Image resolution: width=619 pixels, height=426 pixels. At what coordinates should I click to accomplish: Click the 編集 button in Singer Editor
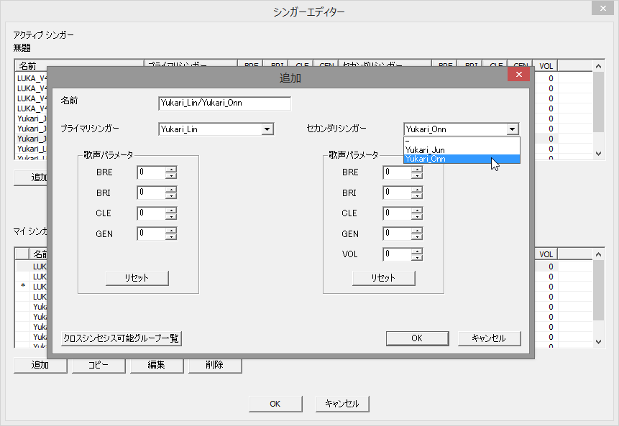click(x=157, y=365)
